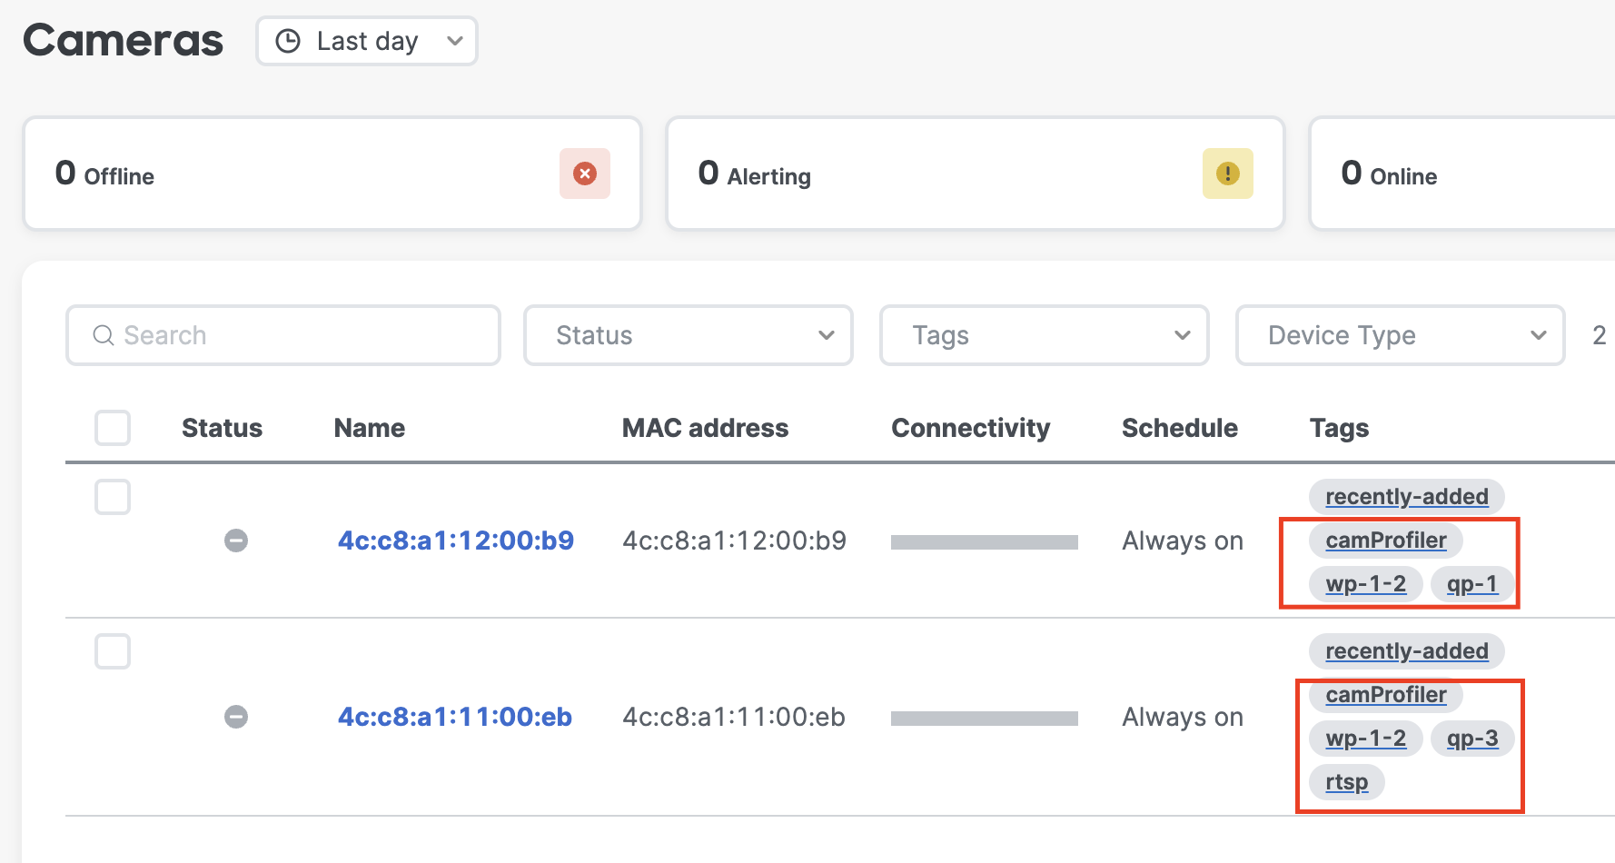Click the red Offline status icon

(x=585, y=174)
